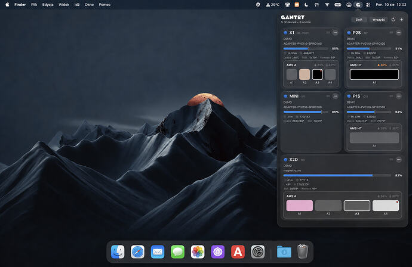Click the Wi-Fi icon in menu bar

pyautogui.click(x=327, y=4)
